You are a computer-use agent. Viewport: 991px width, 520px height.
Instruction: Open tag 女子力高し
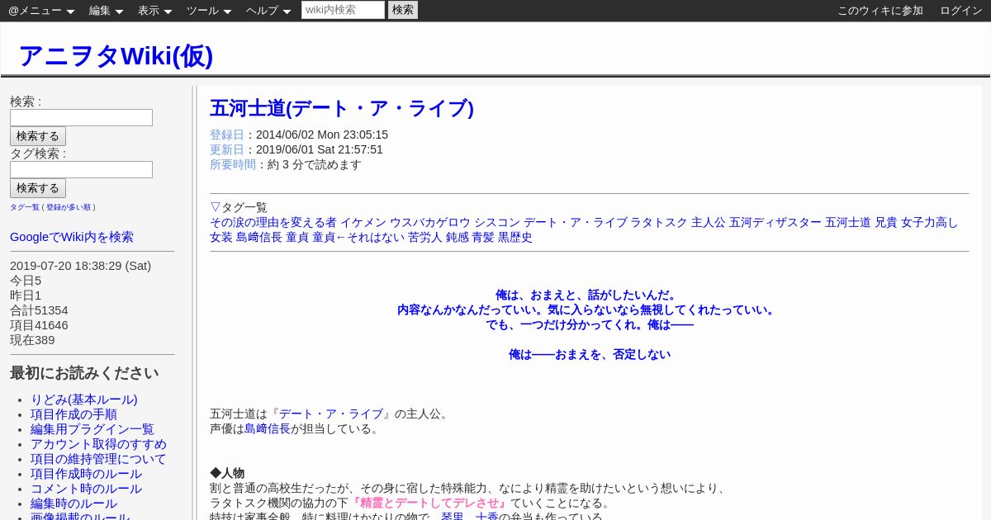click(x=930, y=222)
